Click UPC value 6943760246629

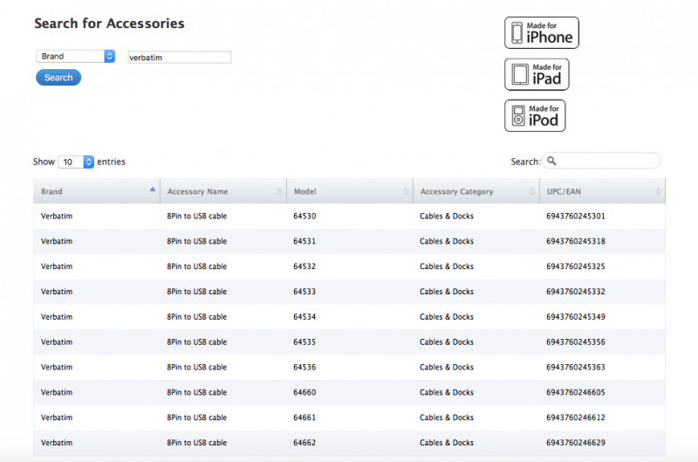(576, 443)
